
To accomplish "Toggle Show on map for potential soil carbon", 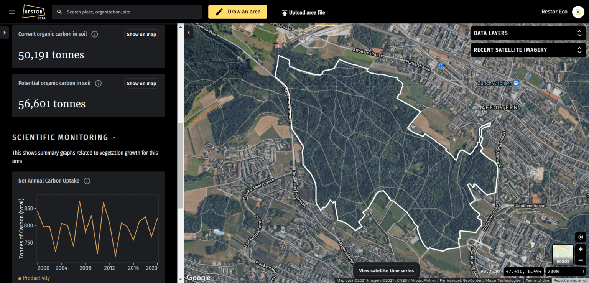I will click(141, 83).
